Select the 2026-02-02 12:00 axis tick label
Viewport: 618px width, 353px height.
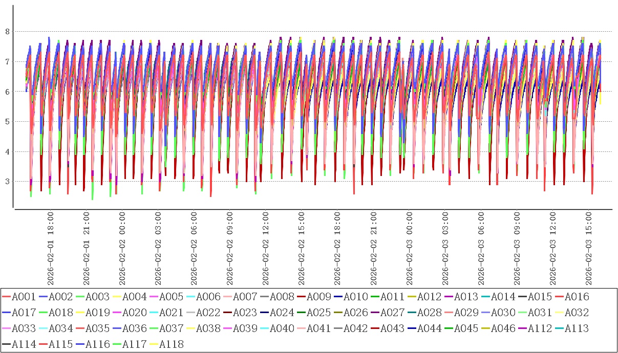(x=266, y=248)
